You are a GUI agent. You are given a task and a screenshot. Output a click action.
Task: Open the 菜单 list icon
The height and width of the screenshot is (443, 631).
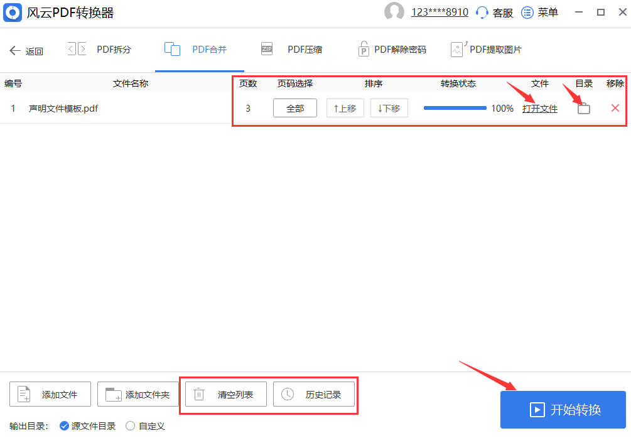(527, 13)
